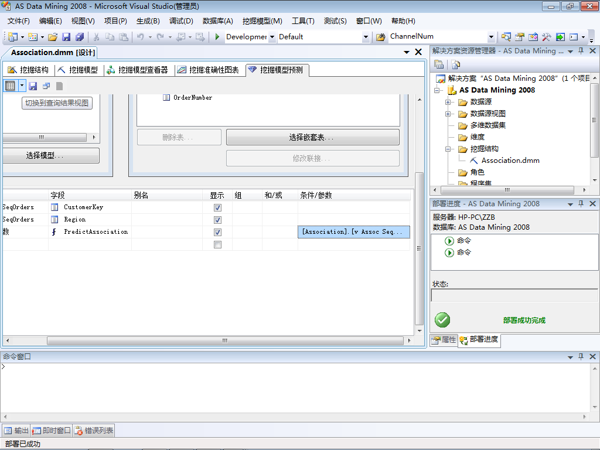Viewport: 600px width, 450px height.
Task: Expand the 数据源视图 folder node
Action: (x=448, y=114)
